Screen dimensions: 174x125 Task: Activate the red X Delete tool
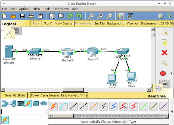click(164, 53)
